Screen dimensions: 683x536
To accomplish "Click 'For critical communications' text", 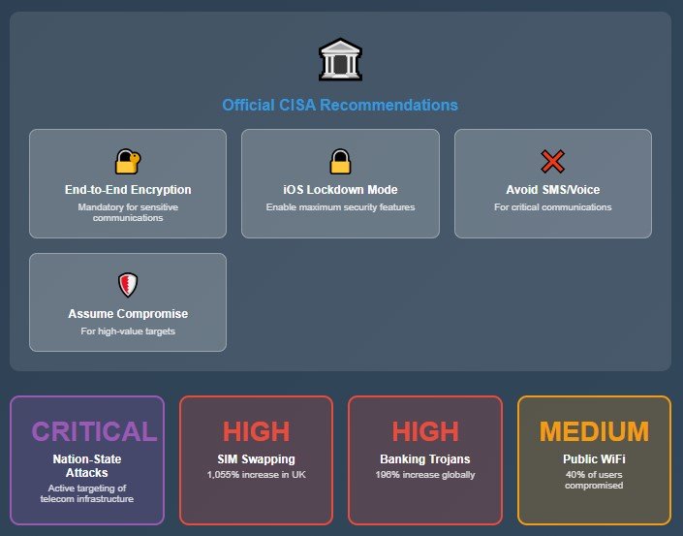I will (x=553, y=207).
